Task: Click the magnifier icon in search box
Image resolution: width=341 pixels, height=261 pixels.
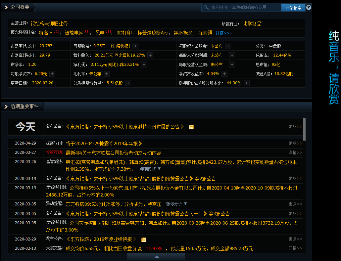Action: tap(206, 7)
